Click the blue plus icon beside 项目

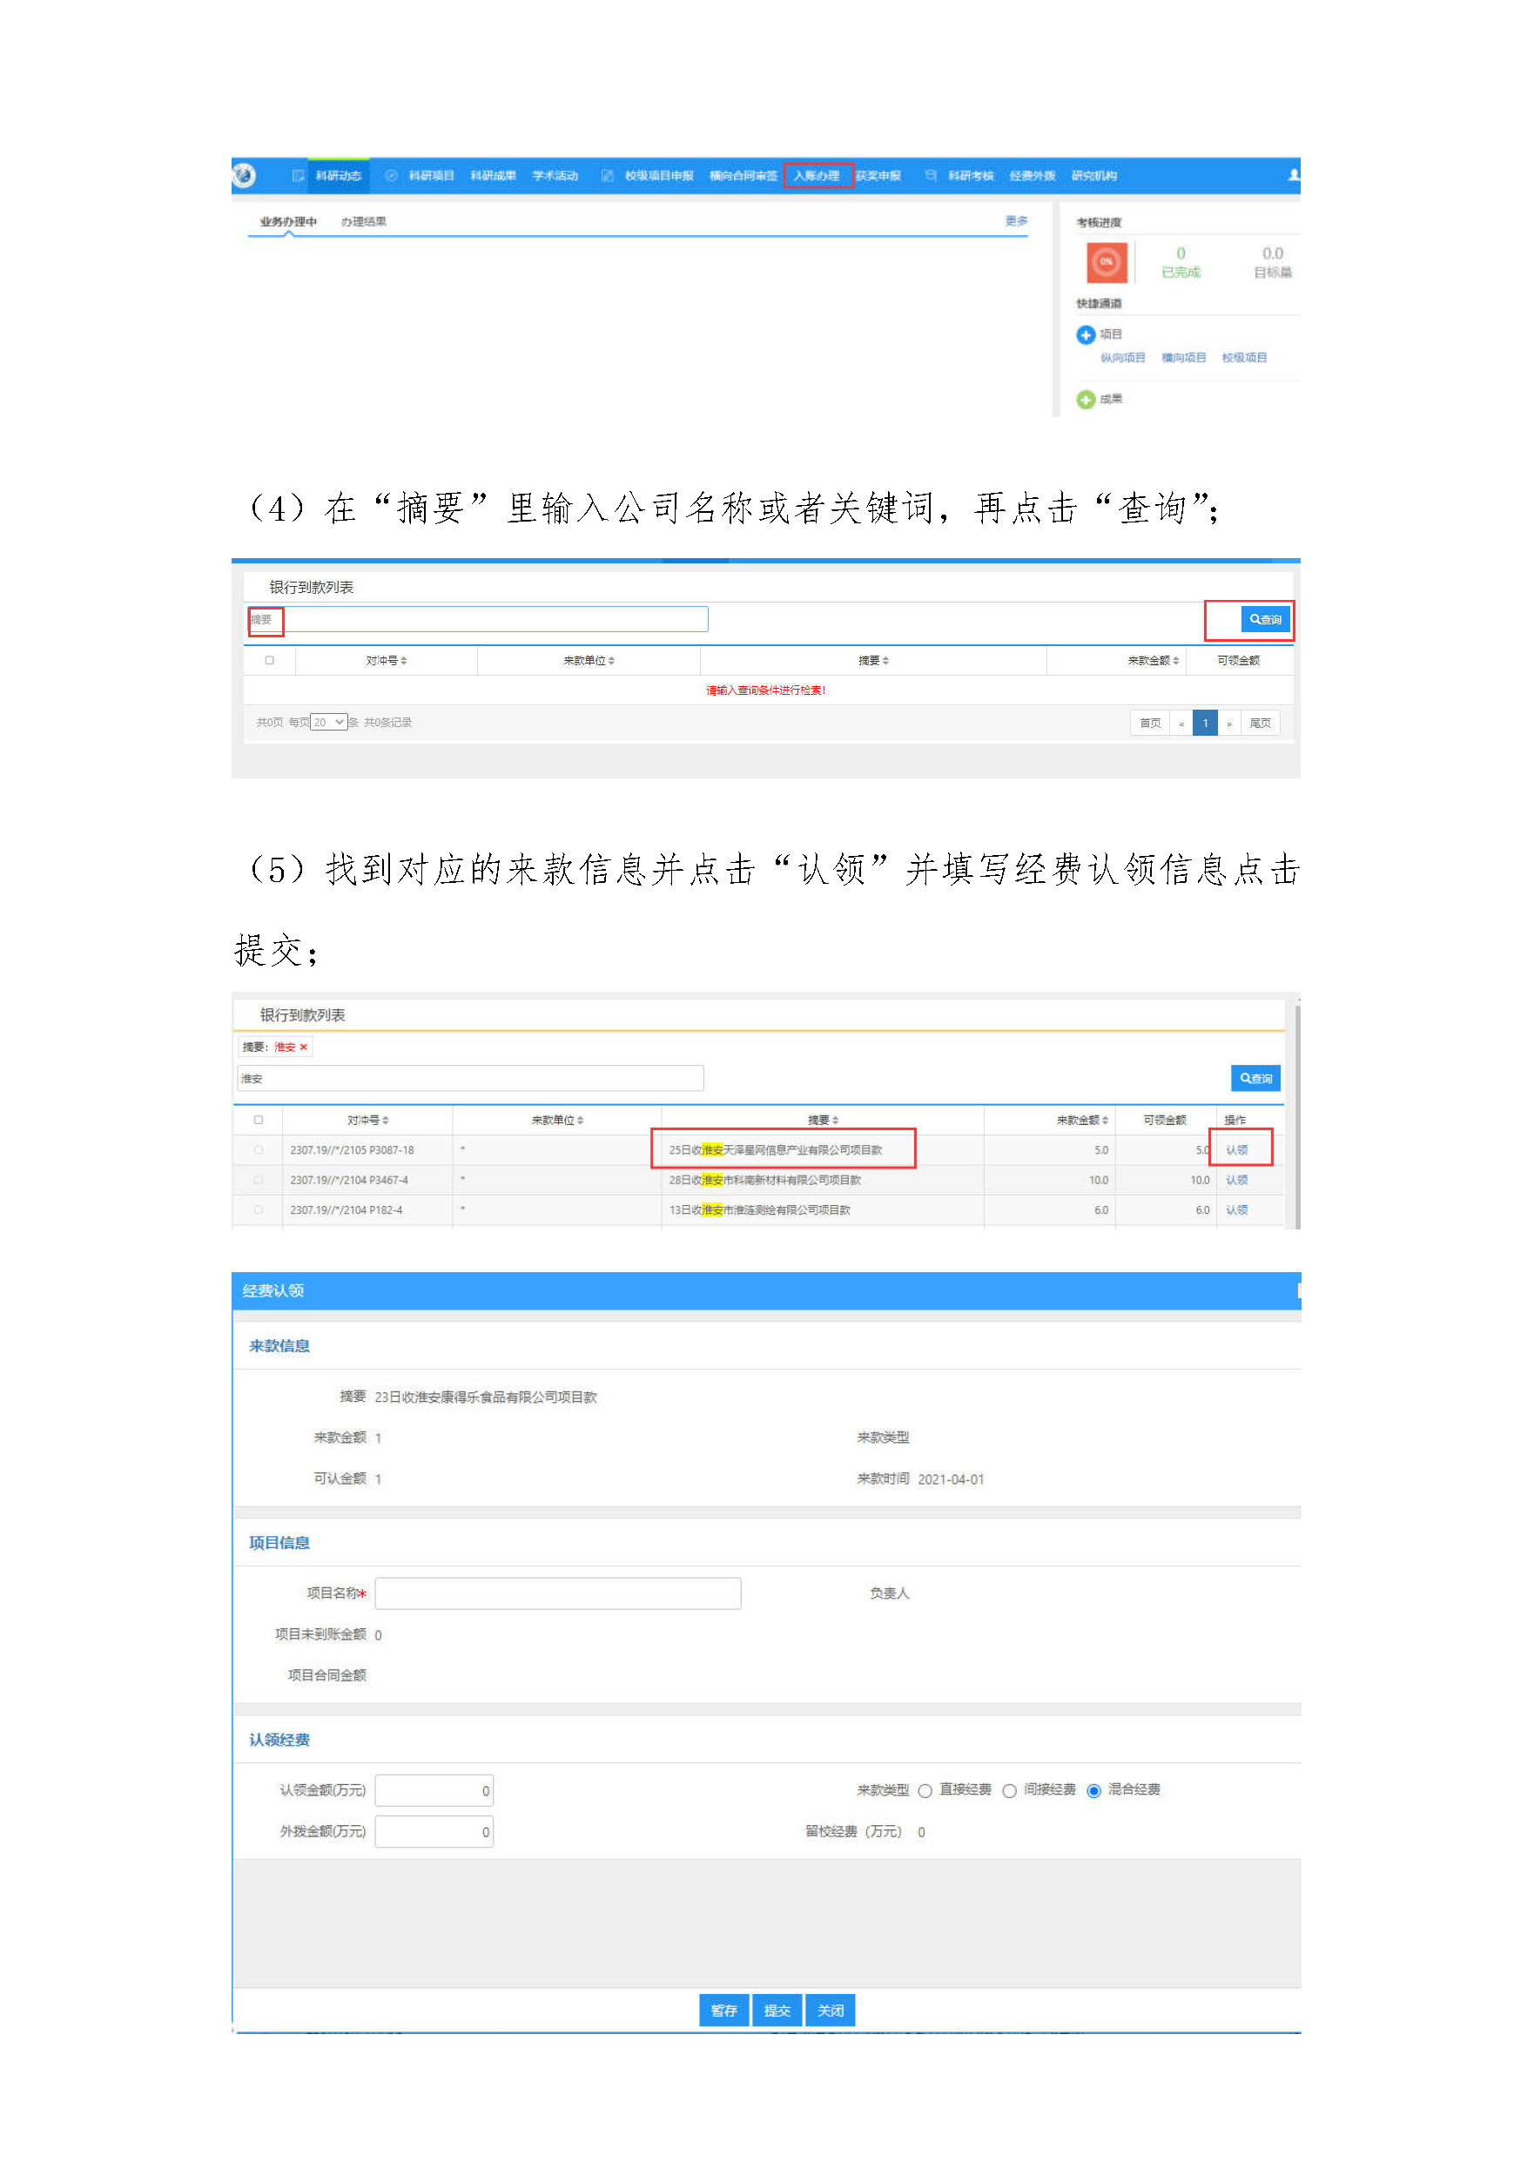(x=1086, y=334)
